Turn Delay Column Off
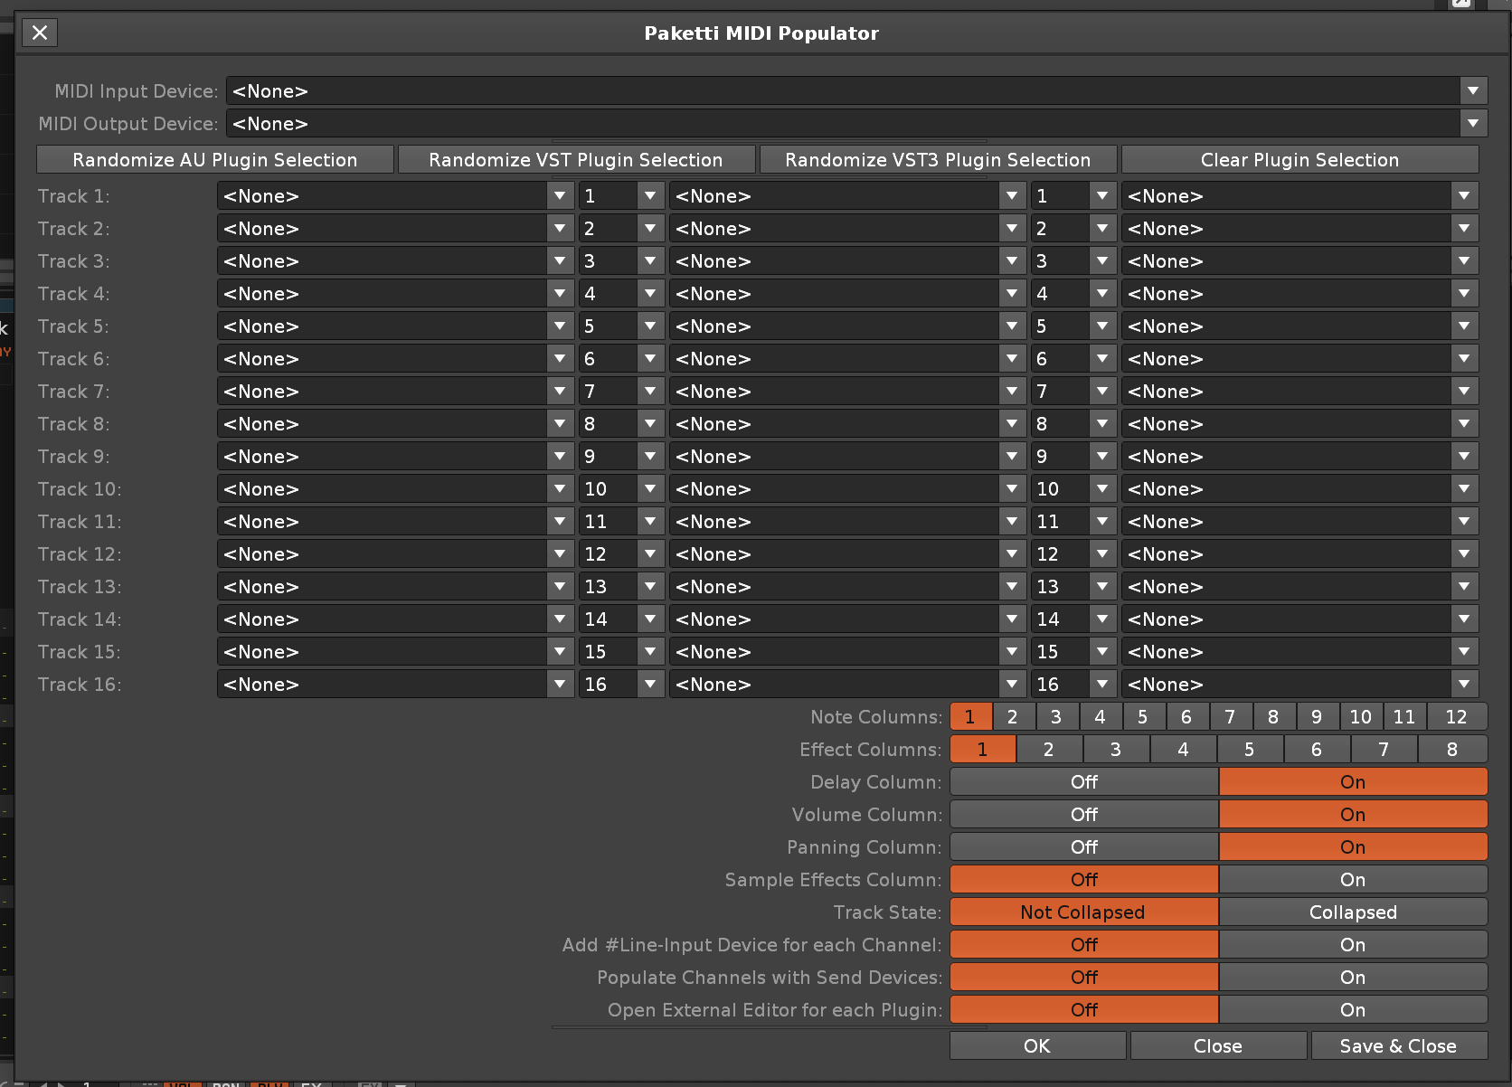Image resolution: width=1512 pixels, height=1087 pixels. pos(1083,782)
